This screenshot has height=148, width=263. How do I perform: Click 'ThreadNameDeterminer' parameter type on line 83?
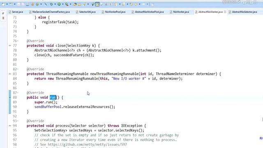[x=175, y=74]
